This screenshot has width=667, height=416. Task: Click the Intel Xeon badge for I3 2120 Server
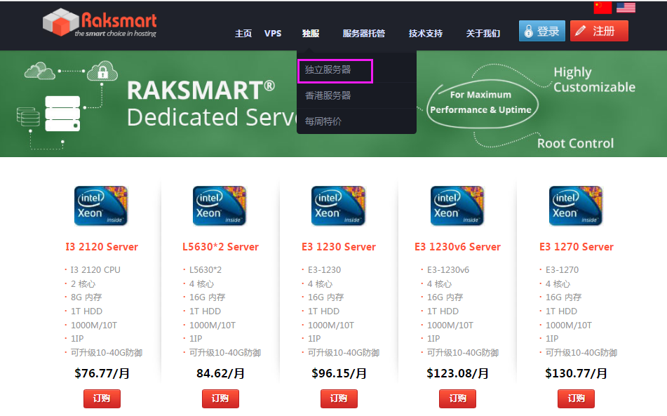101,206
